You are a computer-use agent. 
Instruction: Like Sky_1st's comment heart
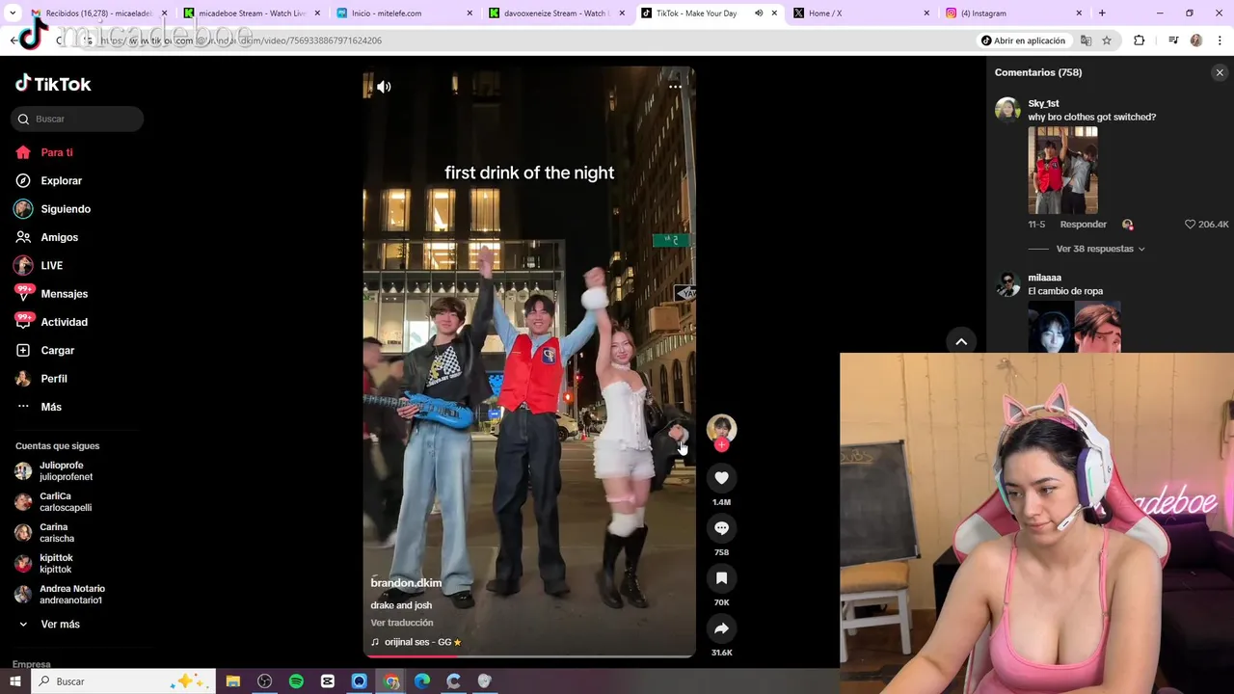1190,224
